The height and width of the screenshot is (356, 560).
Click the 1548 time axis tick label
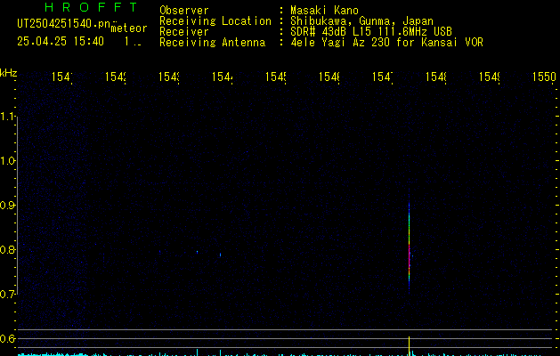(435, 77)
